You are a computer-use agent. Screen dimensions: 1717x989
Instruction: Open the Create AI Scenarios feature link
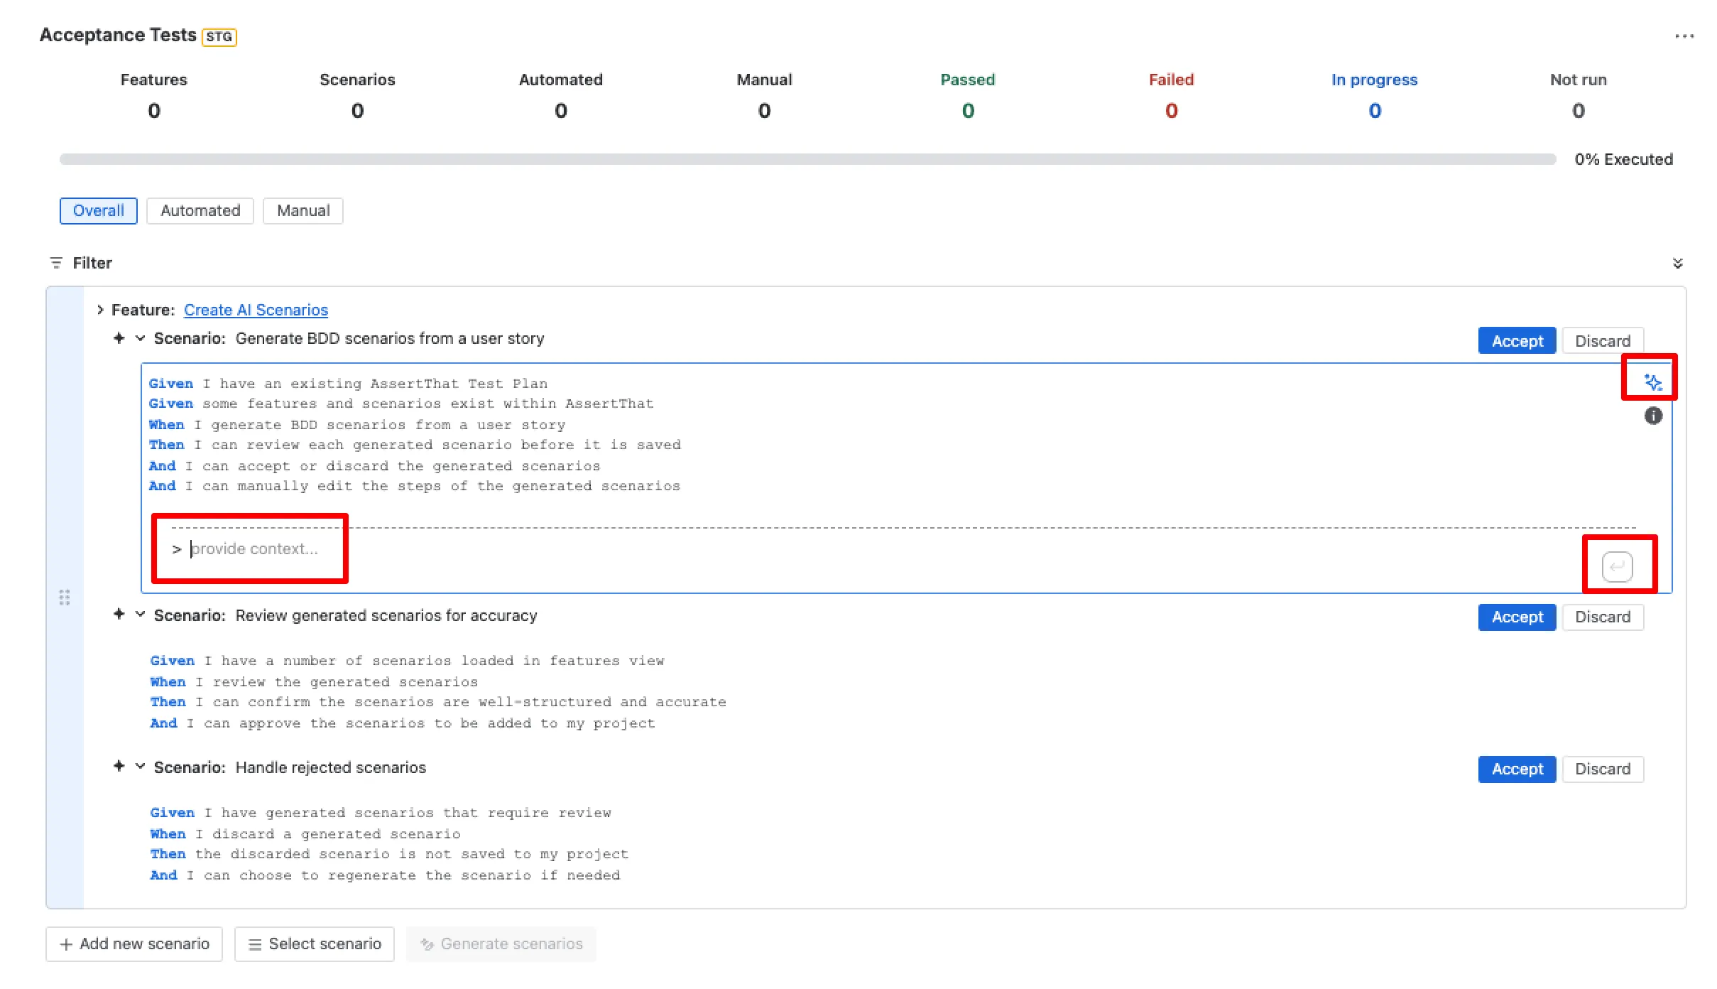click(x=256, y=310)
